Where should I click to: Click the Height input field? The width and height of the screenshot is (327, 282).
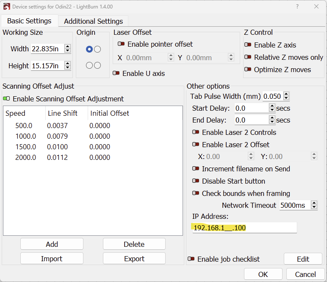pyautogui.click(x=47, y=66)
